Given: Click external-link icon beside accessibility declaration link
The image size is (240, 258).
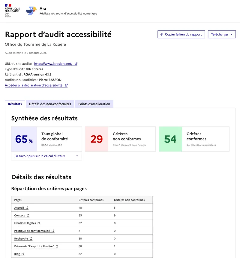Looking at the screenshot, I should (66, 85).
